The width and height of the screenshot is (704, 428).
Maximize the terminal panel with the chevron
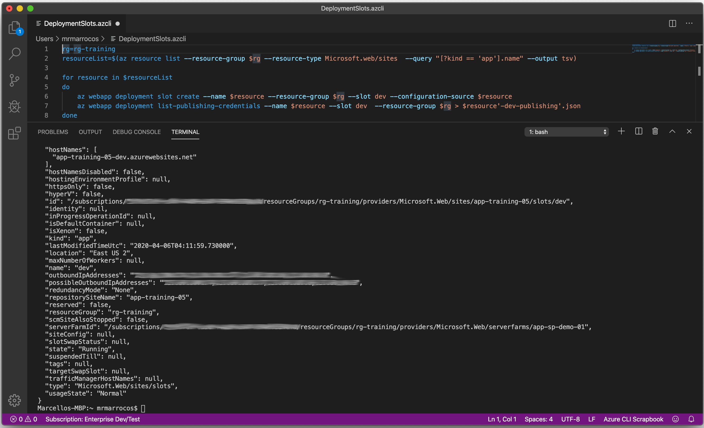coord(672,131)
